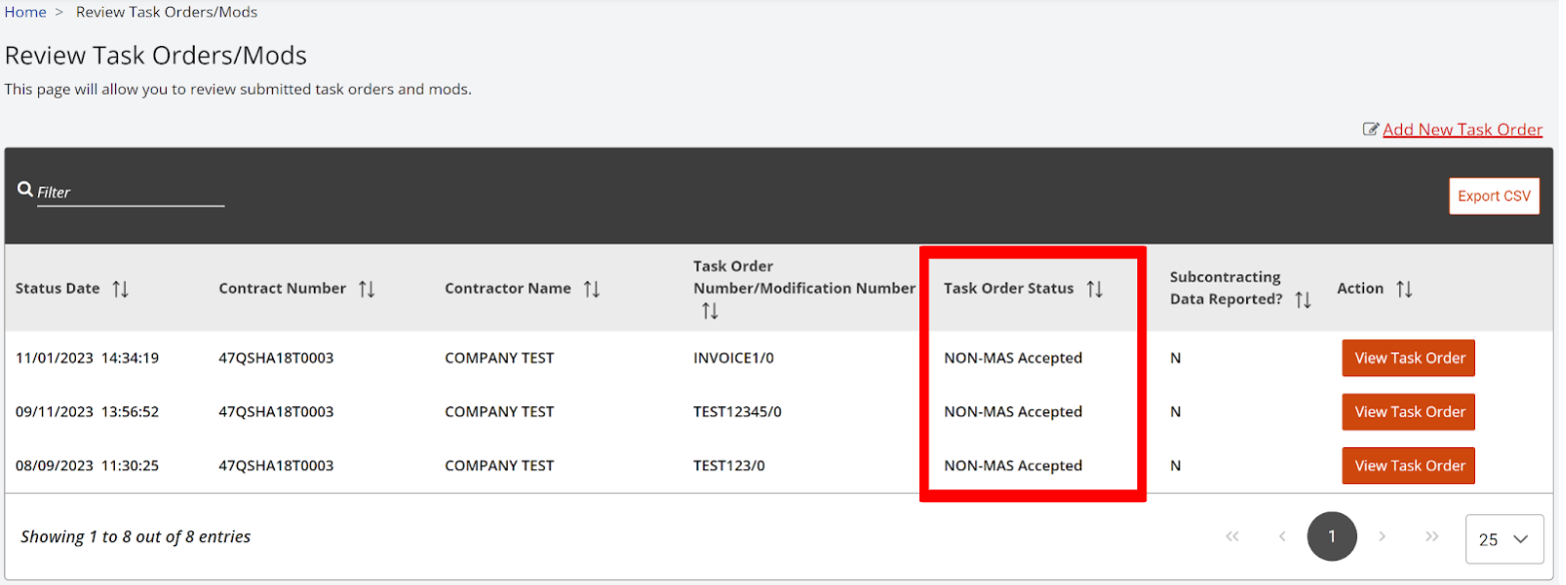Sort the Task Order Status column

1096,288
